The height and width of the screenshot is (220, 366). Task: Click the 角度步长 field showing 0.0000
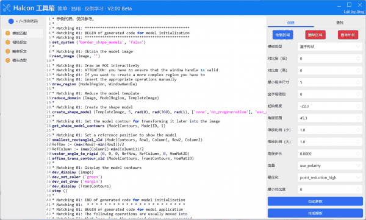(330, 154)
